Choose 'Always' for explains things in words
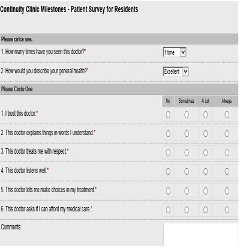 click(227, 133)
